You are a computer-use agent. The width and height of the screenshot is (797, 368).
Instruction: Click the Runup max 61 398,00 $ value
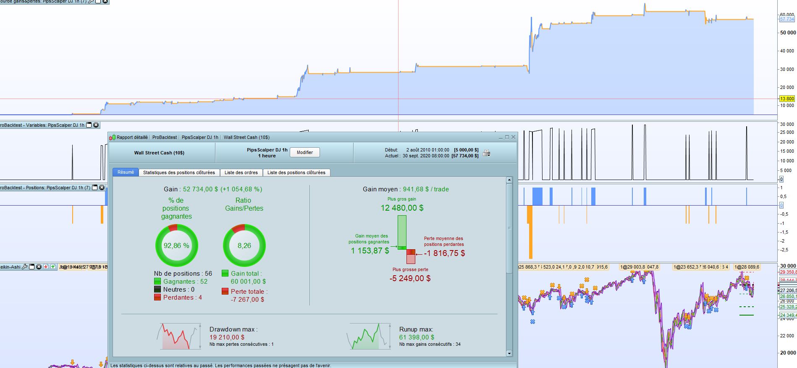point(417,337)
